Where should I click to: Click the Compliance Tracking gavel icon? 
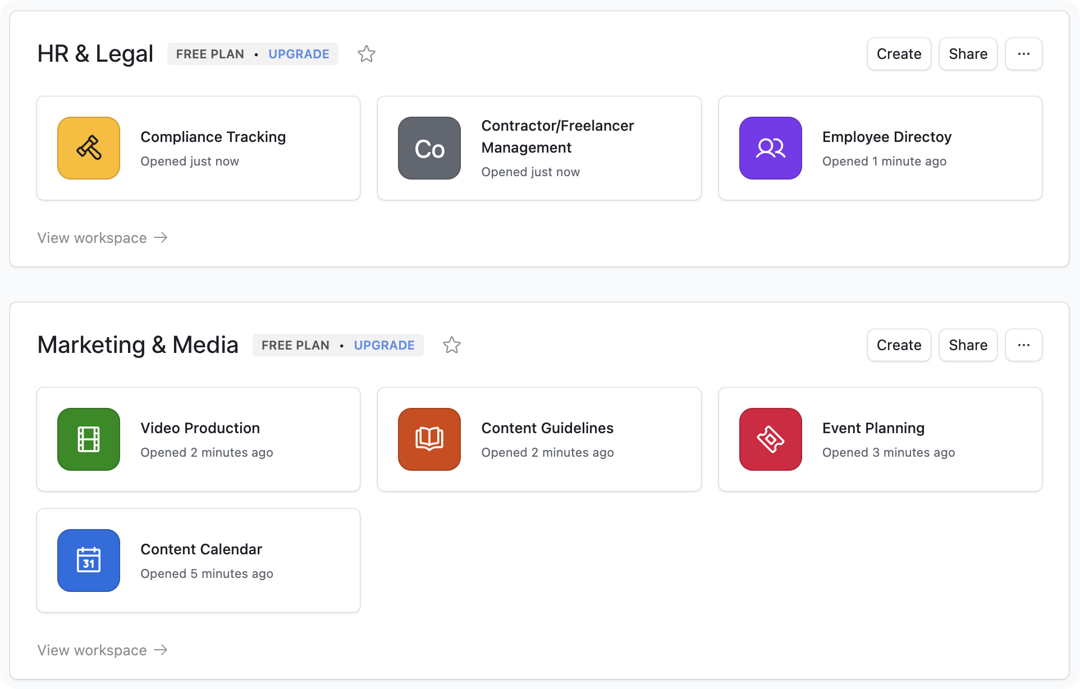coord(89,148)
